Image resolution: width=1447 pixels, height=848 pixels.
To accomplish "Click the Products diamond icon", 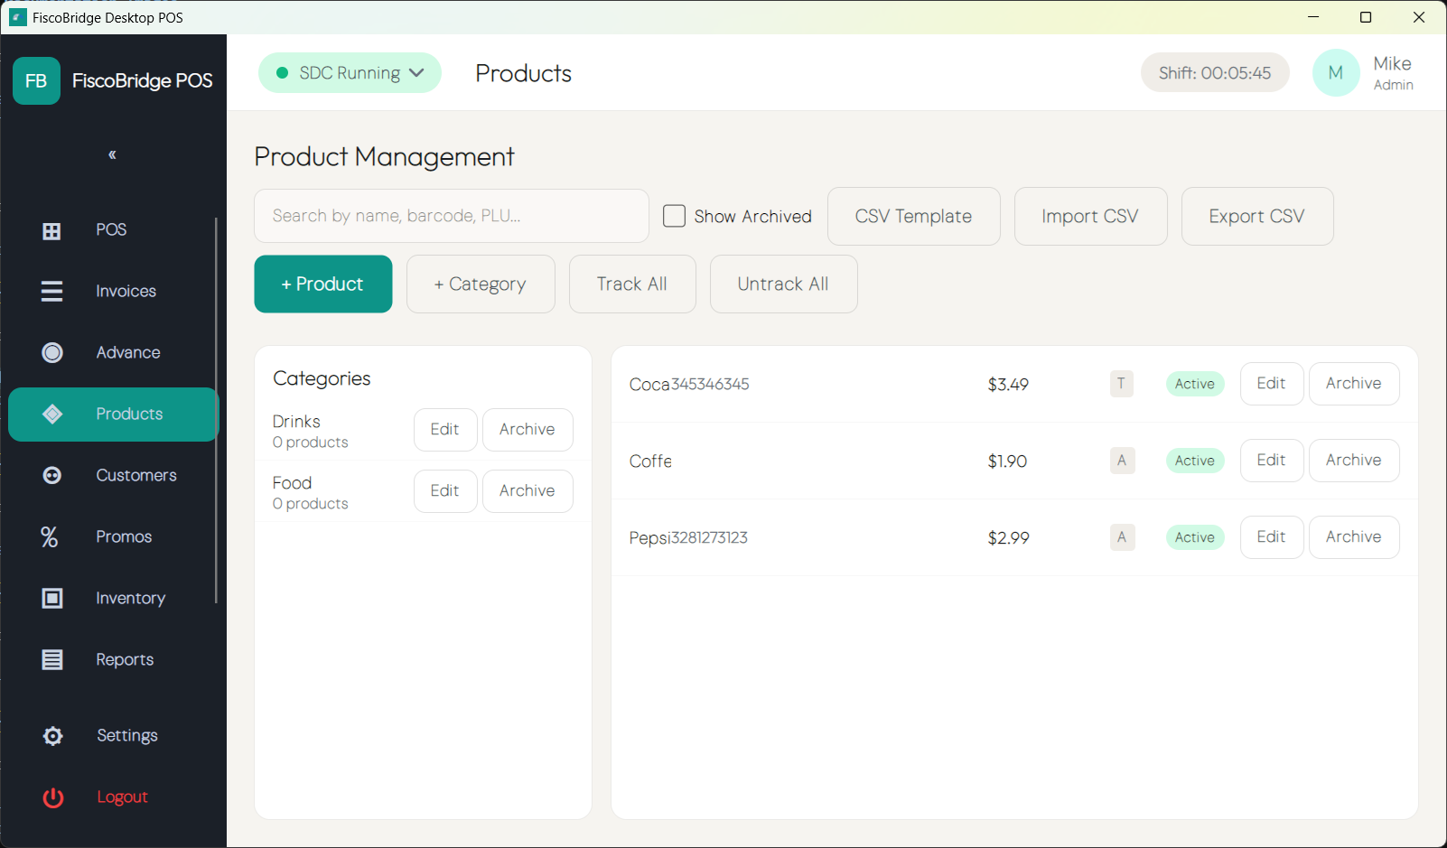I will coord(52,414).
